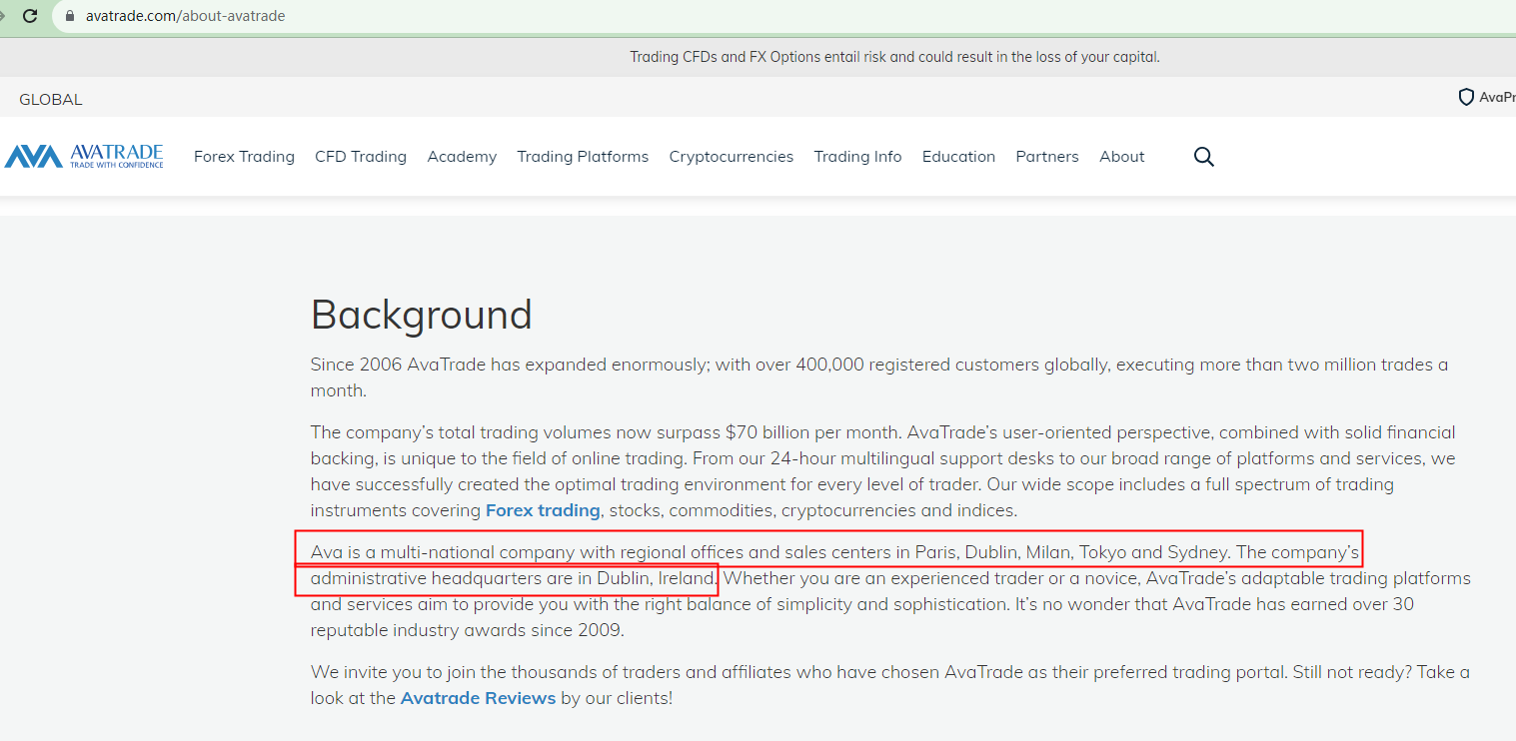1516x741 pixels.
Task: Open the Partners nav item
Action: [1047, 157]
